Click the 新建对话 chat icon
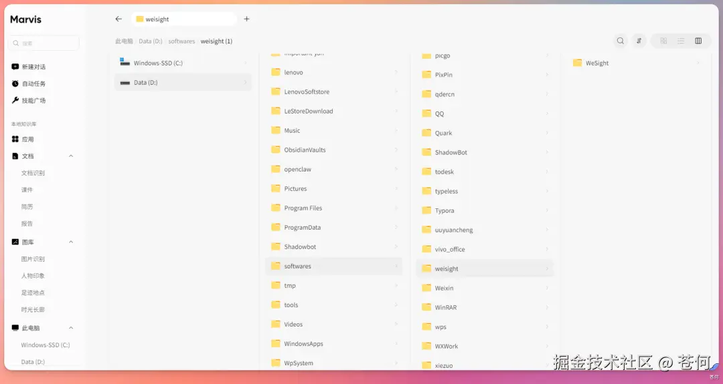 tap(15, 67)
